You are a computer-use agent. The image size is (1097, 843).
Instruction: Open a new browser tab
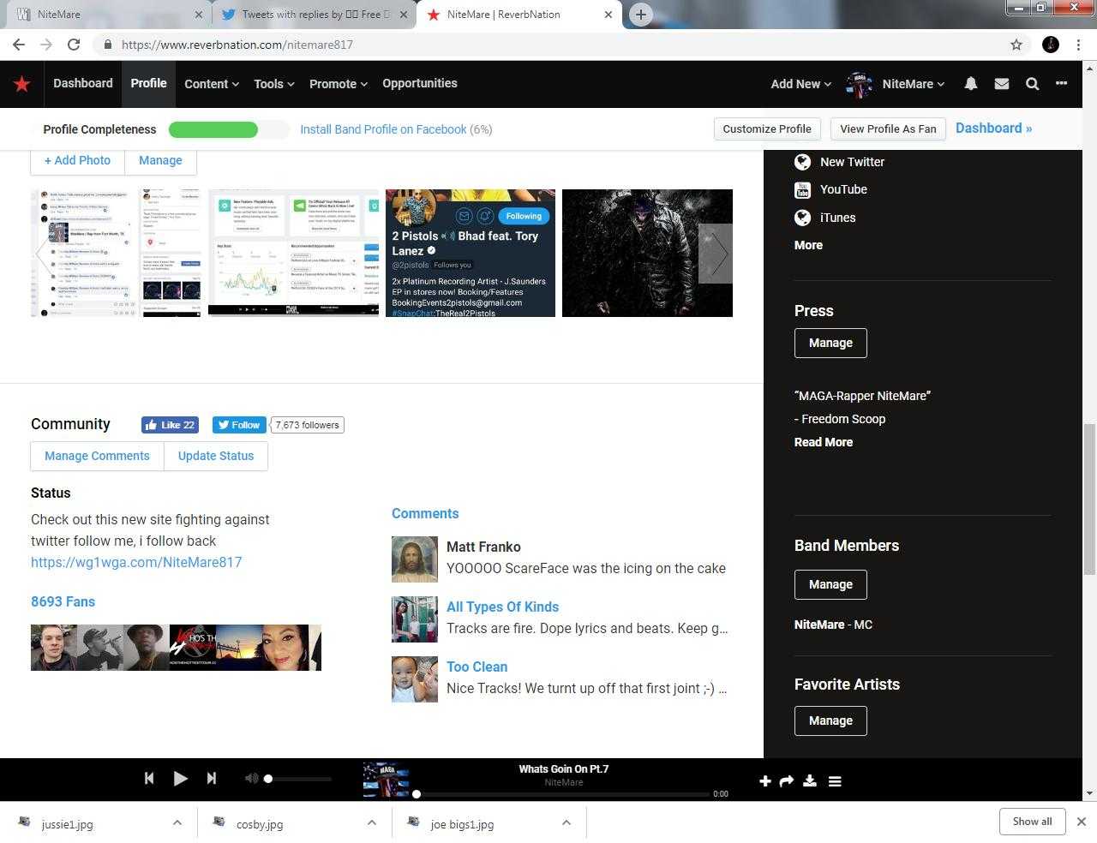[x=640, y=14]
